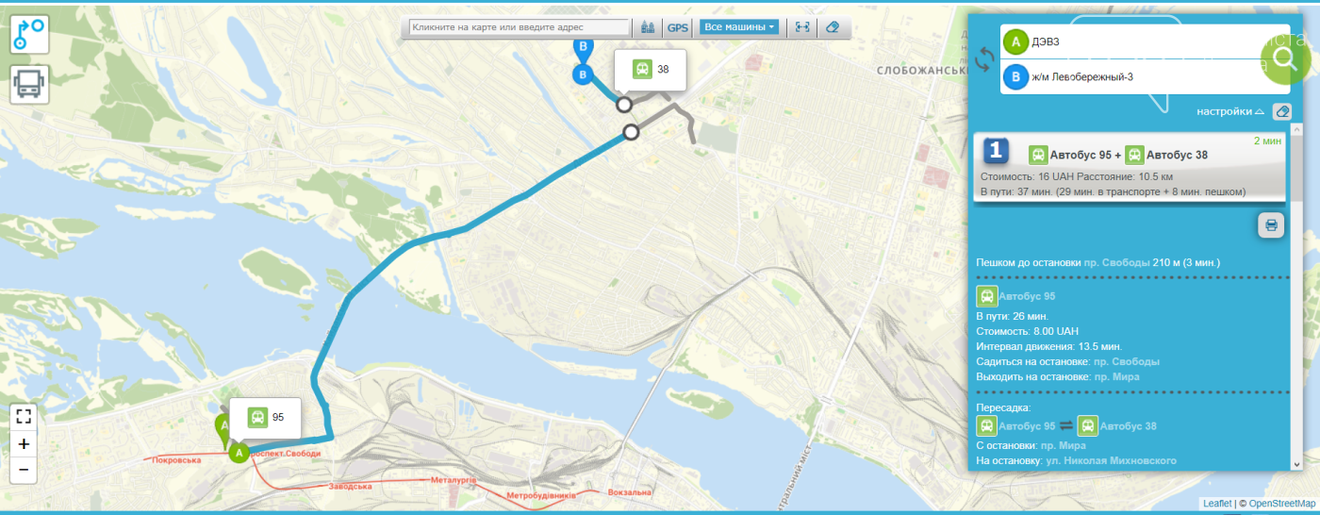Clear map with toolbar eraser icon
The height and width of the screenshot is (515, 1320).
tap(832, 27)
